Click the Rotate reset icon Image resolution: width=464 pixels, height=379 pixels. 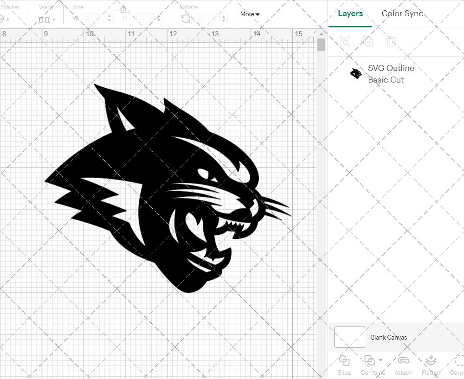click(x=185, y=19)
